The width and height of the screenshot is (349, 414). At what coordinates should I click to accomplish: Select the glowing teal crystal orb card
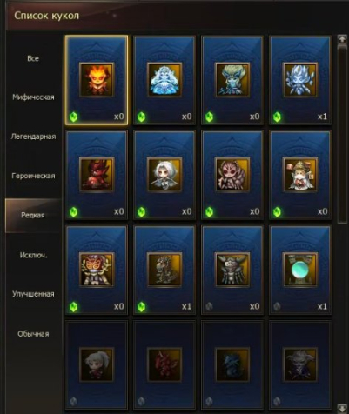point(300,270)
